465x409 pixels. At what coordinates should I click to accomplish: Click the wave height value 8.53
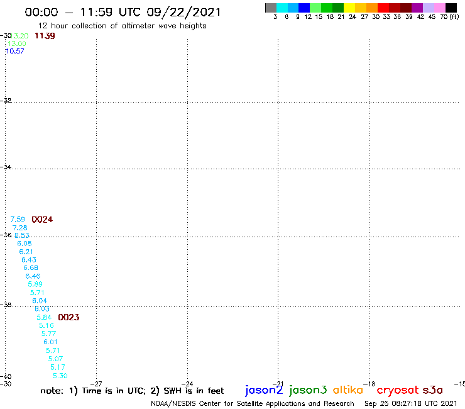pos(22,235)
